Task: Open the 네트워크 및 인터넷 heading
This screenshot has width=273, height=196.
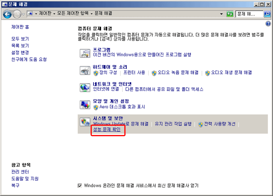Action: pyautogui.click(x=112, y=84)
